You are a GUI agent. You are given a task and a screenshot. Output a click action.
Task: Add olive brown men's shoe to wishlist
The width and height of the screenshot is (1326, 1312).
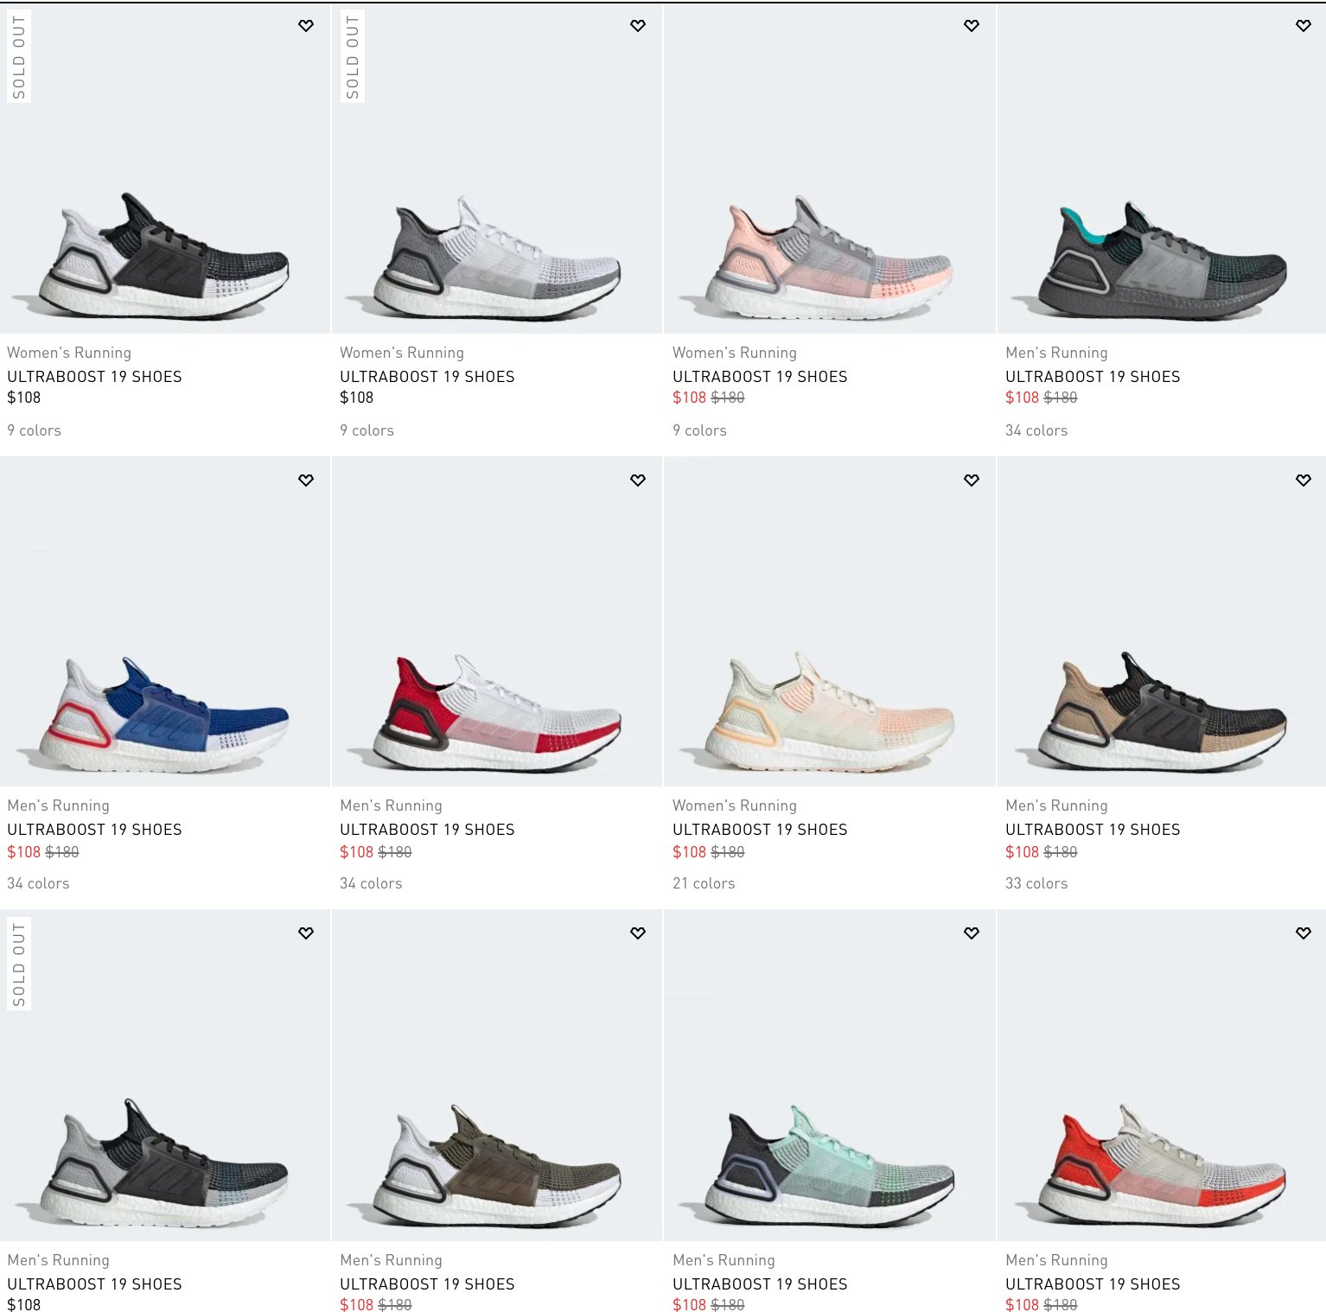click(x=638, y=933)
